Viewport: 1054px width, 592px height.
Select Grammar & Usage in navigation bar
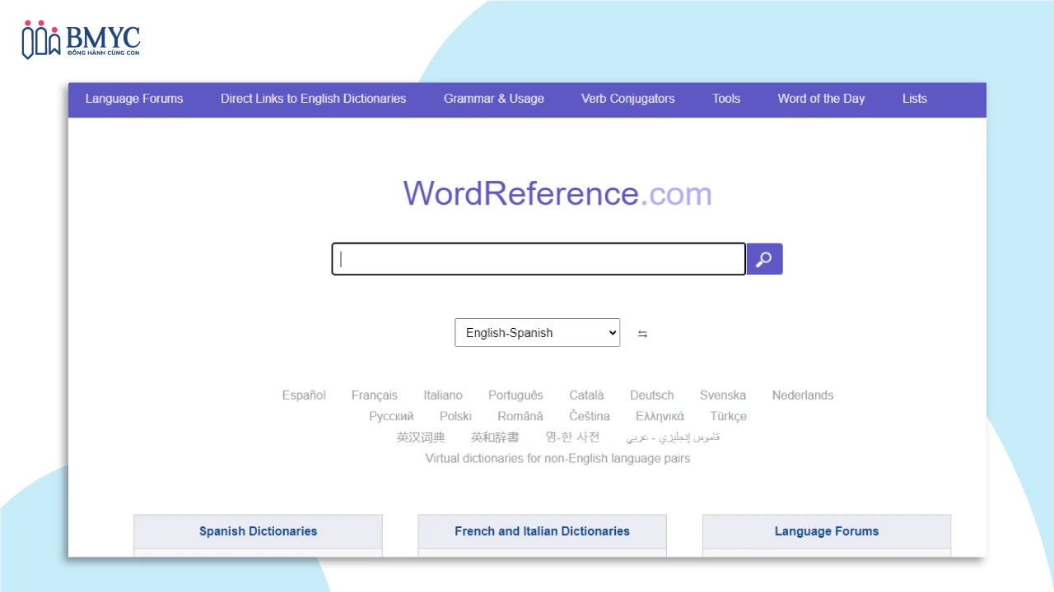(x=494, y=99)
